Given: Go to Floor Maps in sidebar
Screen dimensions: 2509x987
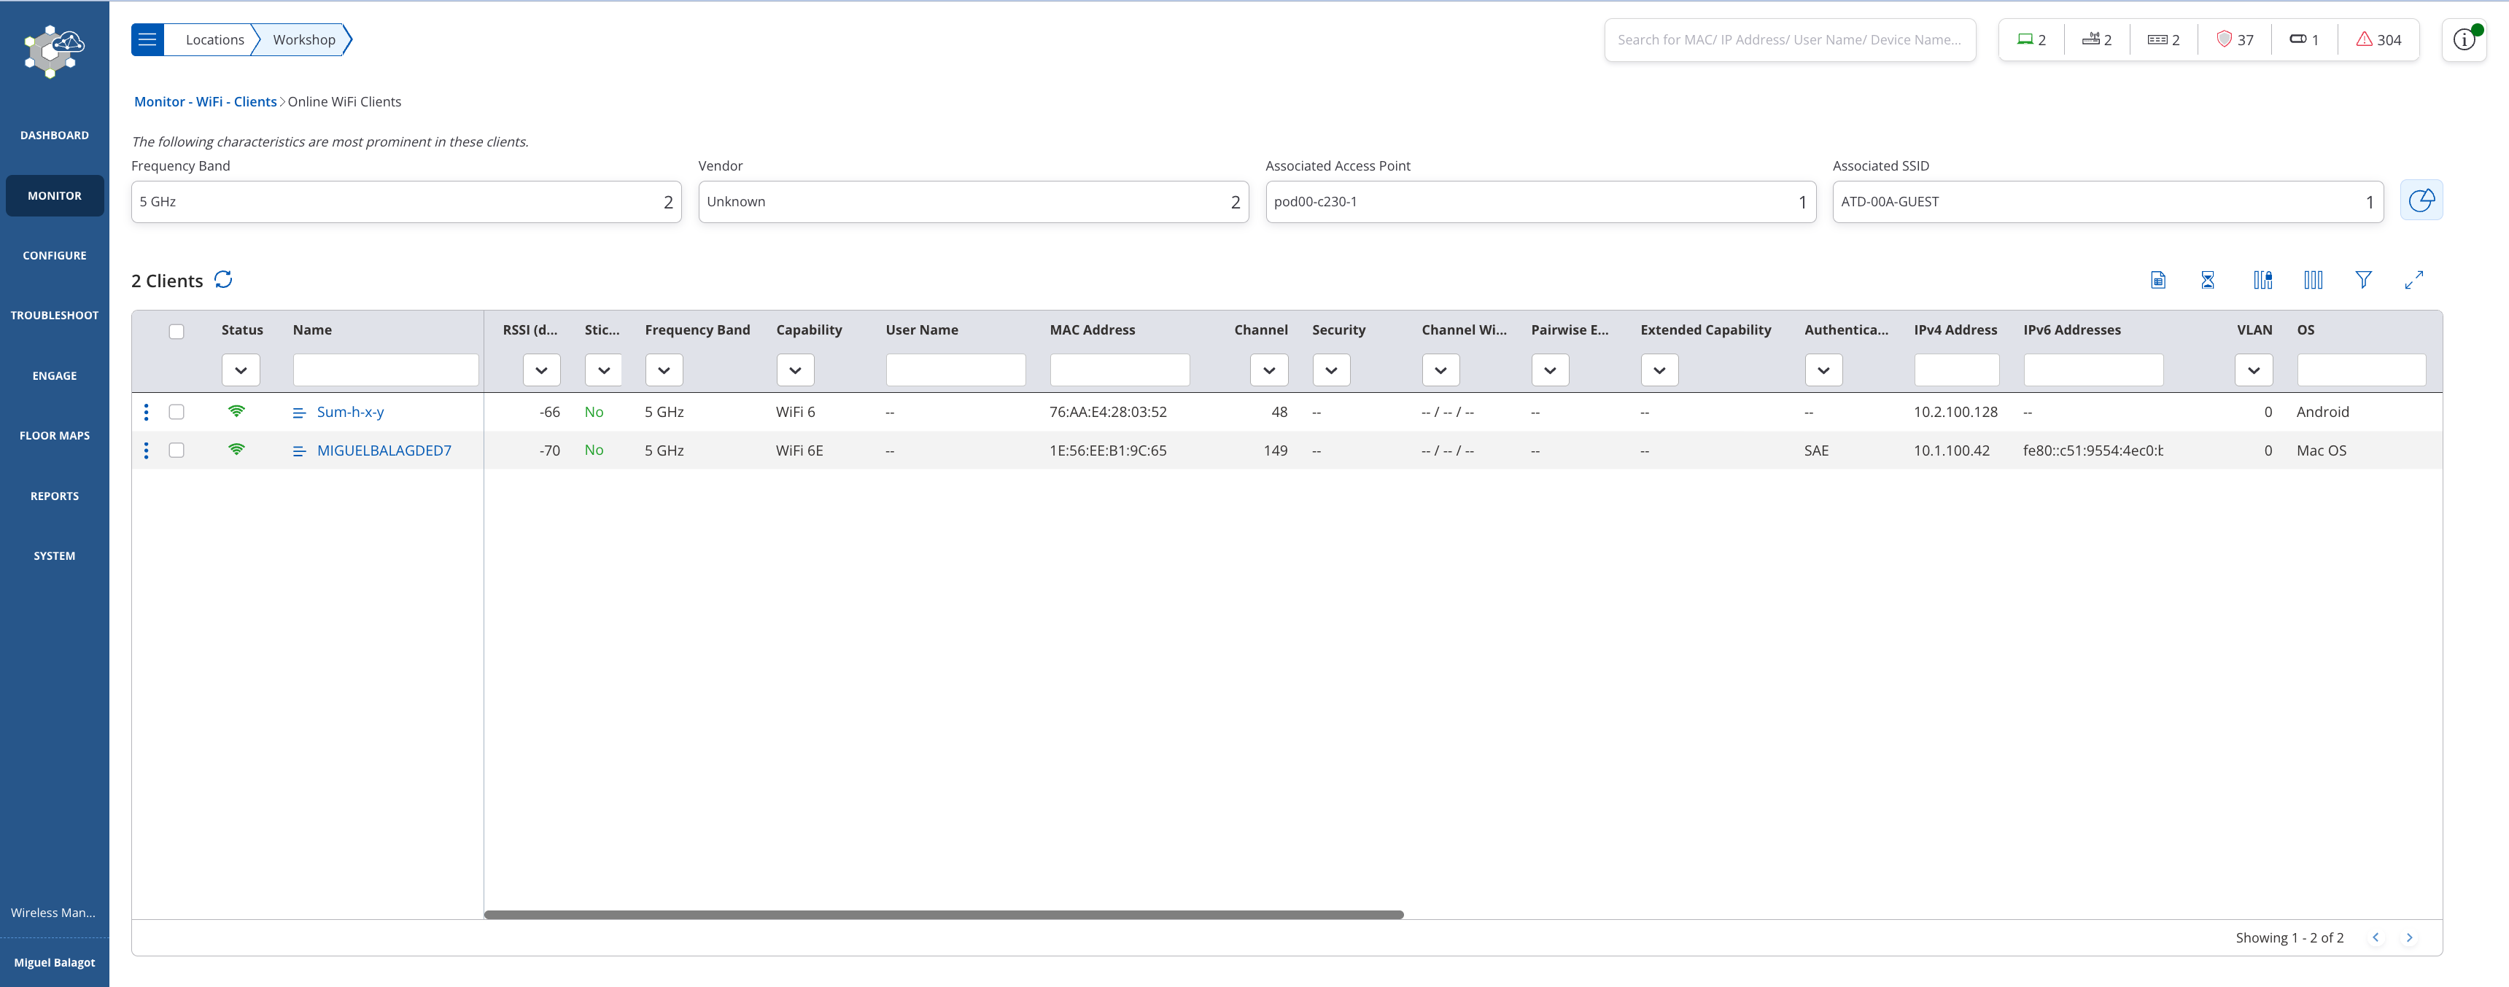Looking at the screenshot, I should (55, 436).
